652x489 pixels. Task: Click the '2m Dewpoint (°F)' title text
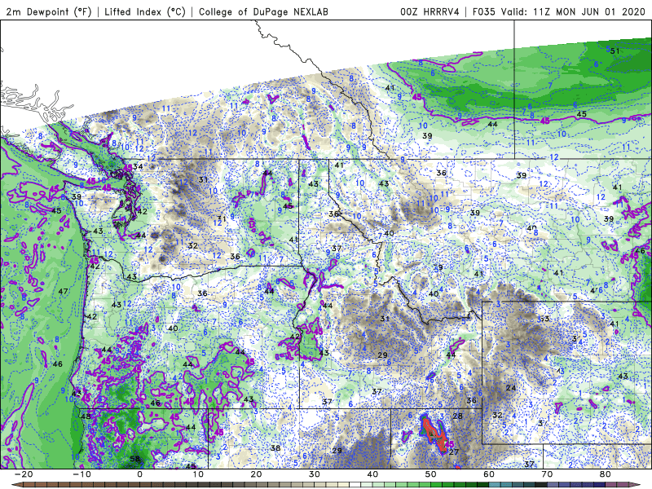coord(48,11)
